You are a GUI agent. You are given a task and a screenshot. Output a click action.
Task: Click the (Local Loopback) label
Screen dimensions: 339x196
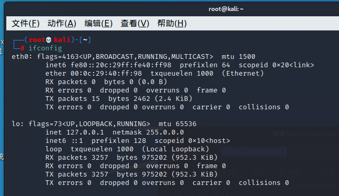click(176, 149)
